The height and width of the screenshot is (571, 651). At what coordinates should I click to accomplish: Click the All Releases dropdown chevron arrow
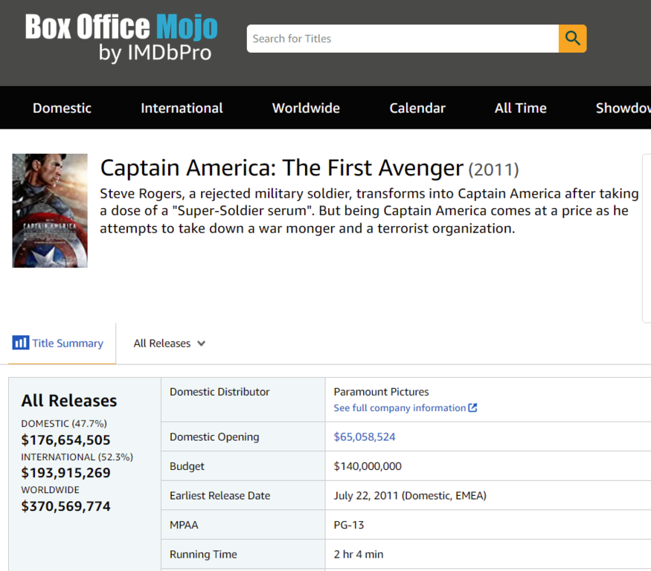(201, 343)
